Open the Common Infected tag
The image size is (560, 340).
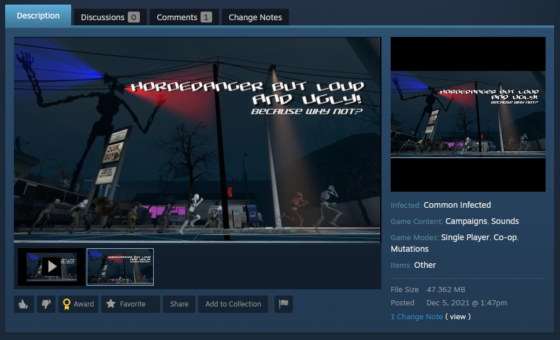click(x=457, y=205)
